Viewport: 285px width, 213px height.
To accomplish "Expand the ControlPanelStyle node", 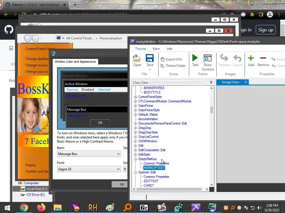I will [136, 97].
